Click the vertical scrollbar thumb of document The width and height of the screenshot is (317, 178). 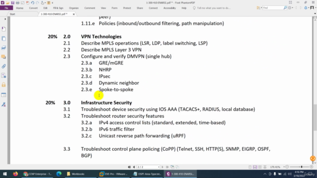pyautogui.click(x=315, y=118)
